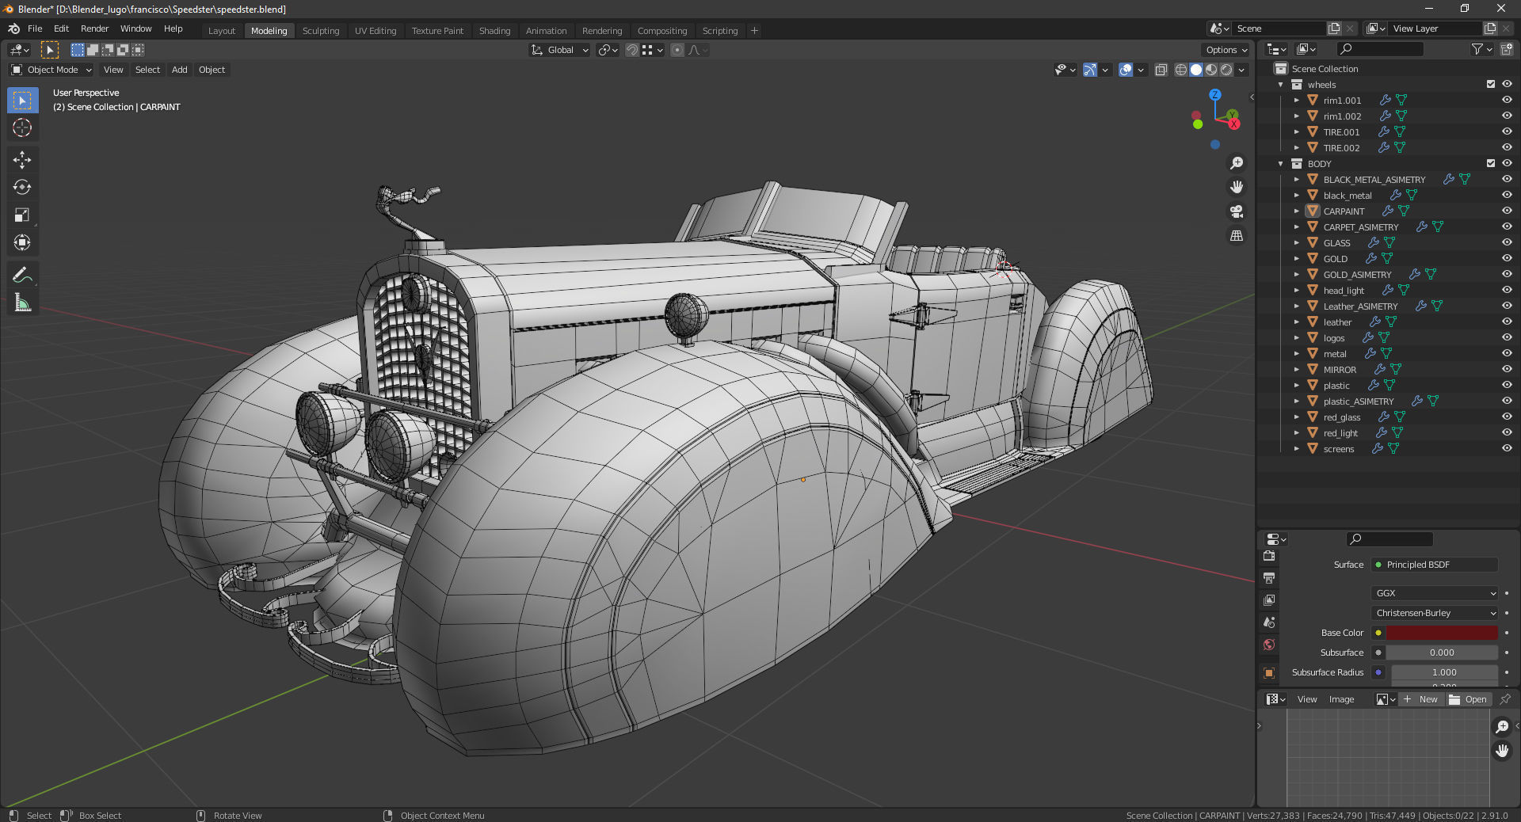Click the Subsurface Radius 1.000 field
This screenshot has width=1521, height=822.
(1444, 672)
